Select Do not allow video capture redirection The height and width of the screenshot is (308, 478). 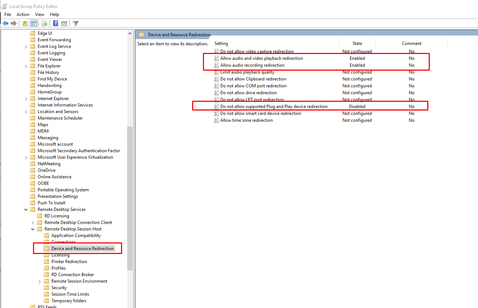[x=257, y=51]
